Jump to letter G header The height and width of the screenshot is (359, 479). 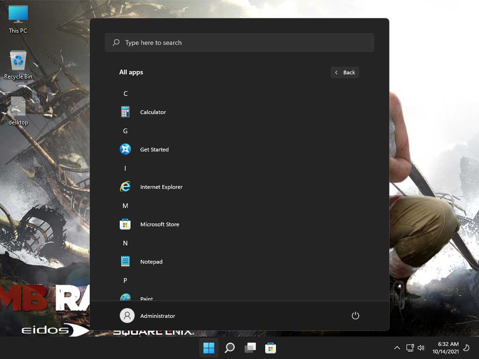click(x=125, y=131)
